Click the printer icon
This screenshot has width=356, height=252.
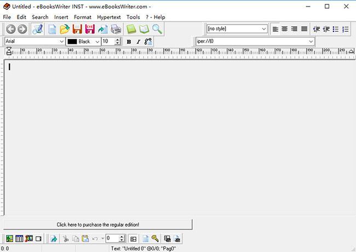coord(116,29)
